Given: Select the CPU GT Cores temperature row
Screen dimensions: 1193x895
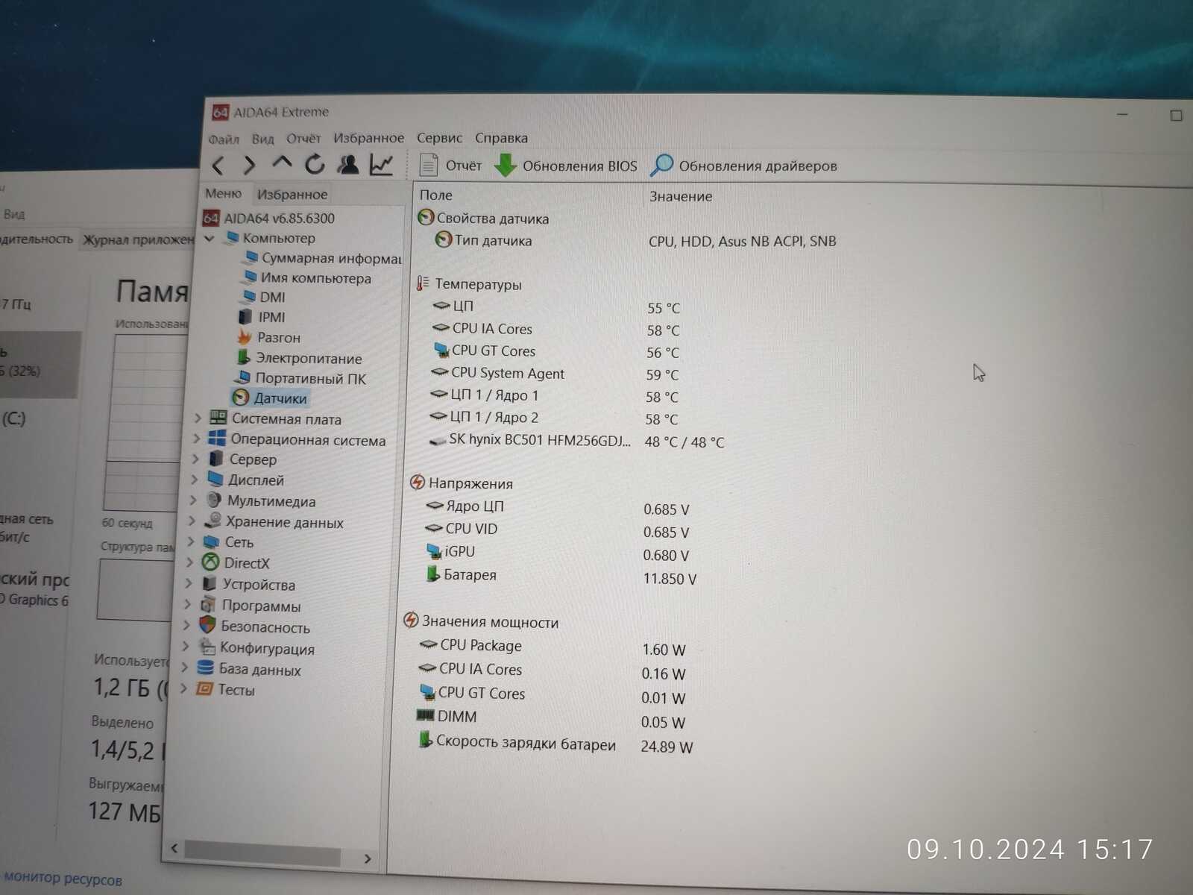Looking at the screenshot, I should (556, 351).
